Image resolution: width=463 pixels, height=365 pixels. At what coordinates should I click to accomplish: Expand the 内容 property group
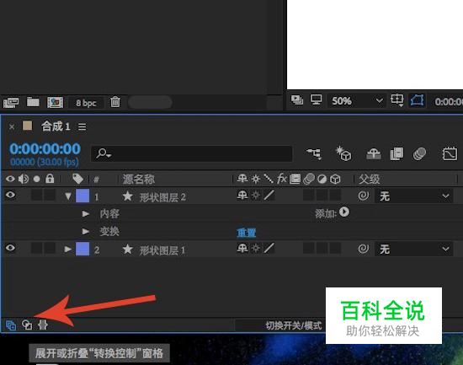(x=86, y=213)
